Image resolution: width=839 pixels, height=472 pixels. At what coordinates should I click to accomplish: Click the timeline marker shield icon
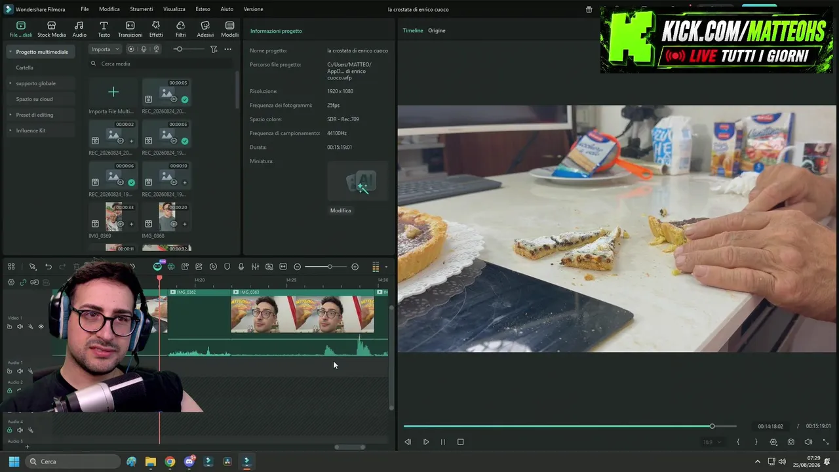tap(227, 267)
